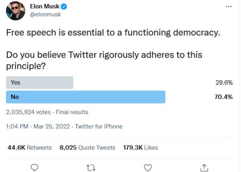
Task: Click the Final results label
Action: [x=72, y=112]
